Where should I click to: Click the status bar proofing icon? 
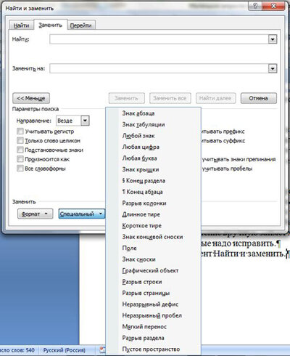(x=102, y=350)
